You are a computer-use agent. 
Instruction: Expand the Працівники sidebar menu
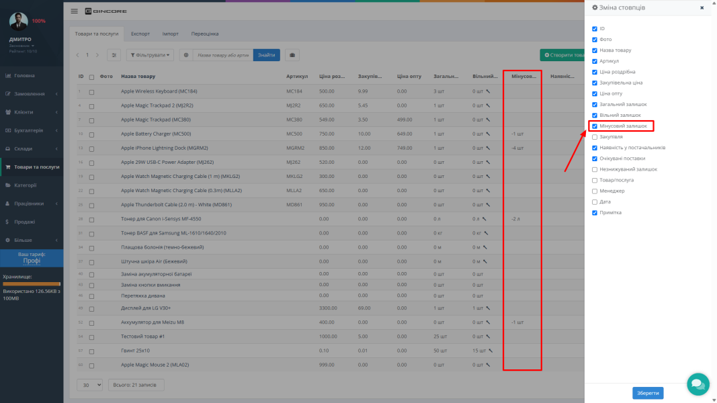[x=32, y=204]
